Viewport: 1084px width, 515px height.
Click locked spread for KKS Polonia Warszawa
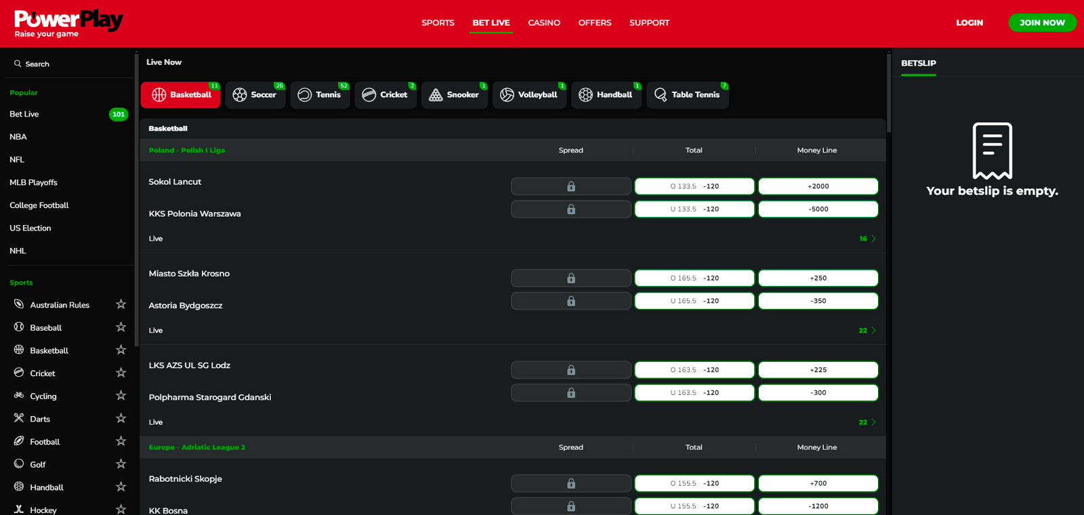(x=571, y=209)
